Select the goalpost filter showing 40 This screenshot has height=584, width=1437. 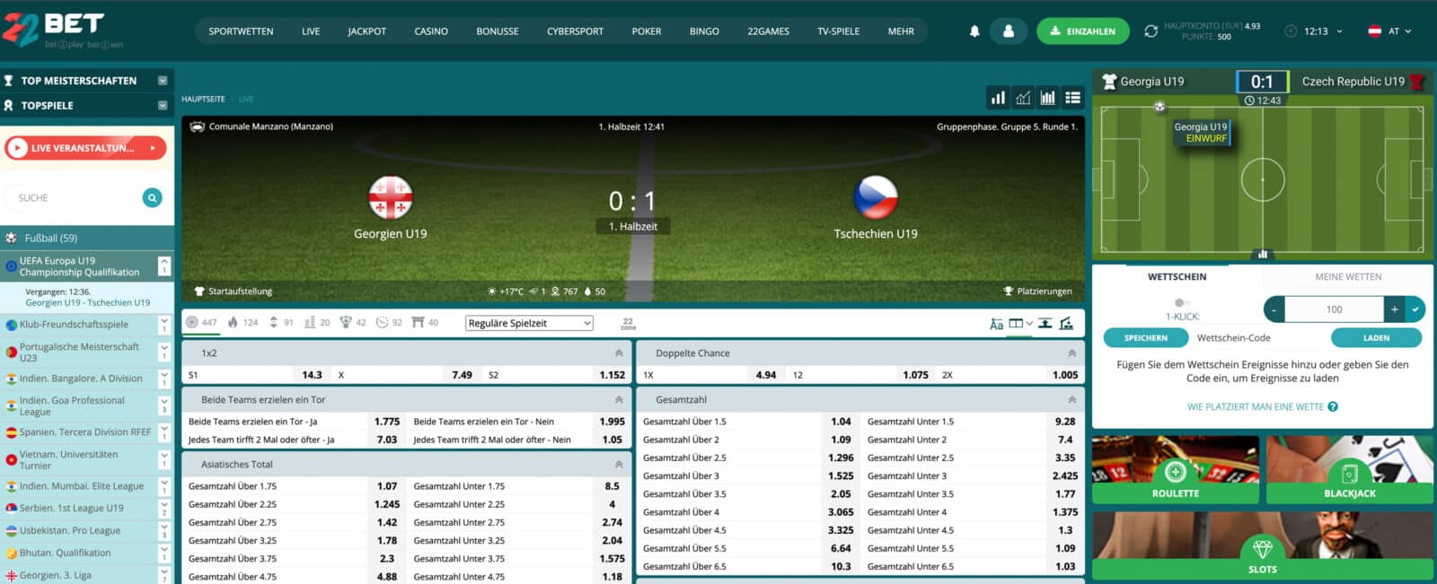425,322
